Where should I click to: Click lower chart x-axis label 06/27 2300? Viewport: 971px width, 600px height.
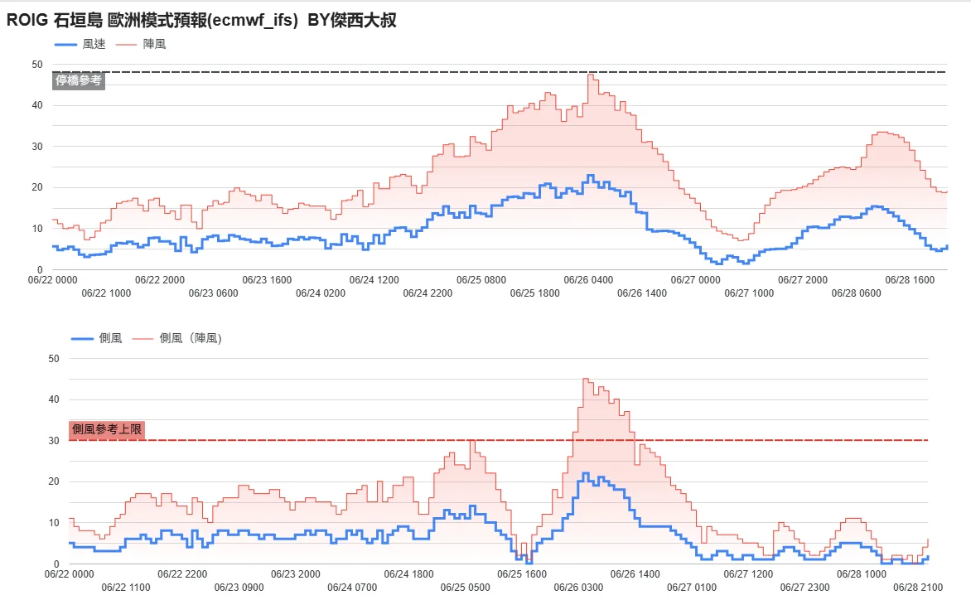(805, 587)
